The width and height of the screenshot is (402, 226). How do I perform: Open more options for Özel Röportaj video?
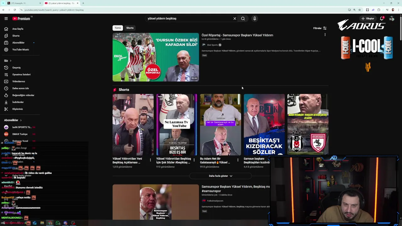pos(325,35)
